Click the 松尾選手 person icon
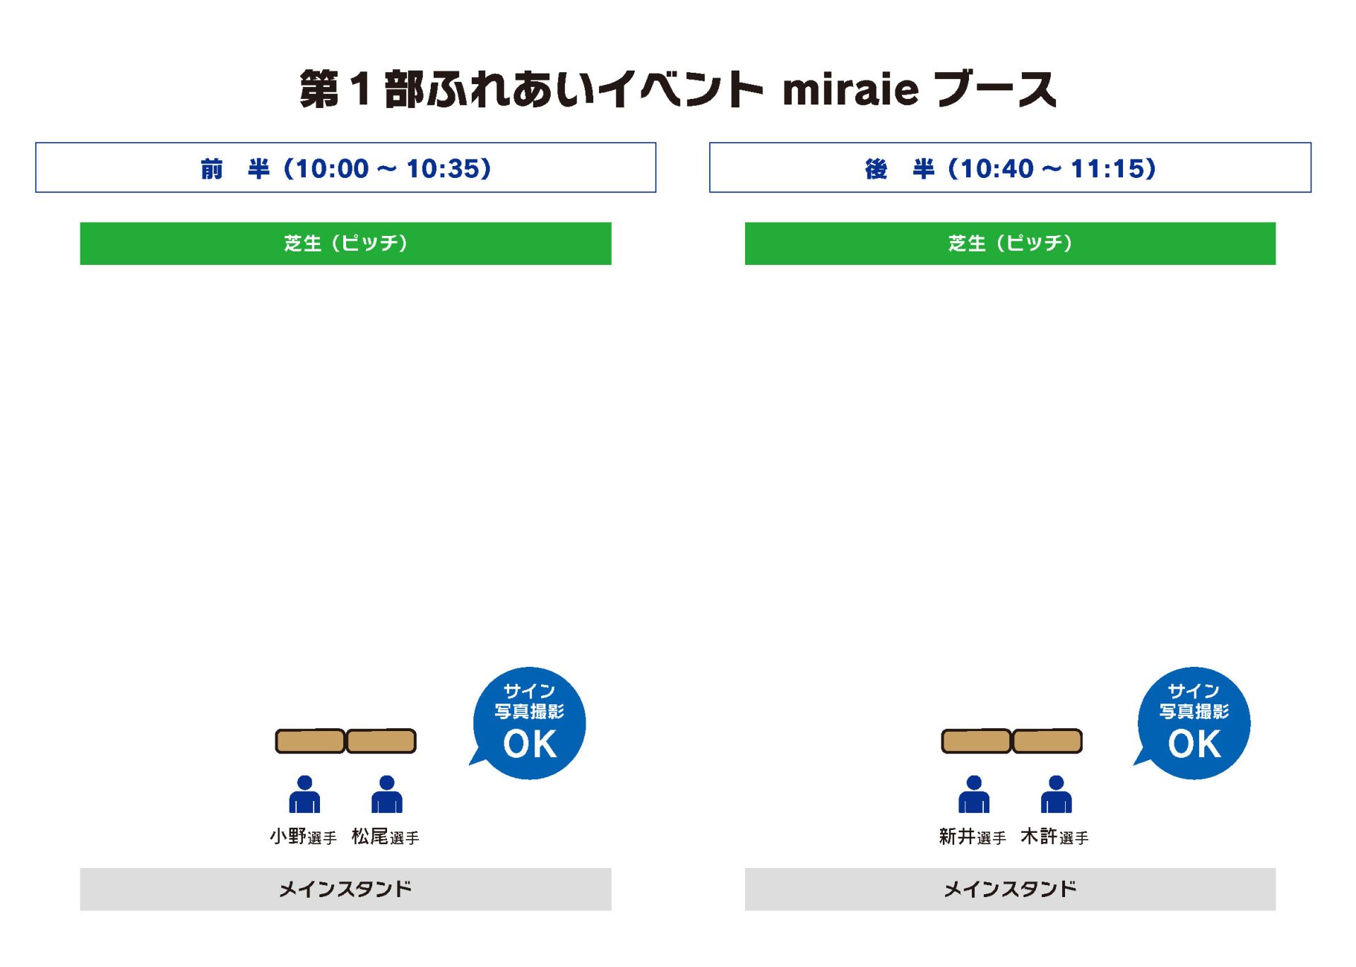Viewport: 1356px width, 967px height. (x=386, y=794)
